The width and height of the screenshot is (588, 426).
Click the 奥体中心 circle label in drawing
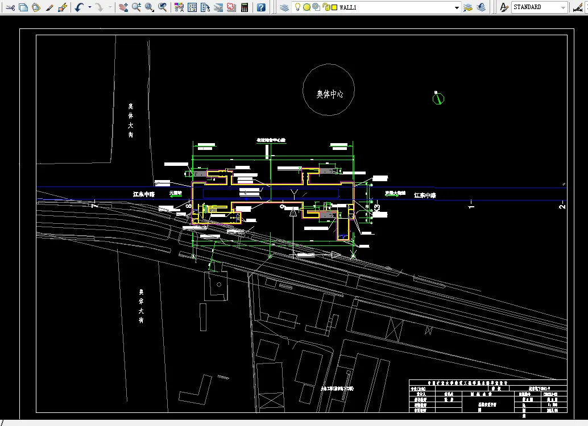(x=330, y=94)
